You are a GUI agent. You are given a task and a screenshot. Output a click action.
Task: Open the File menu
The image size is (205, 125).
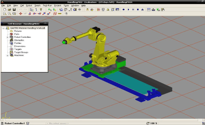point(3,6)
